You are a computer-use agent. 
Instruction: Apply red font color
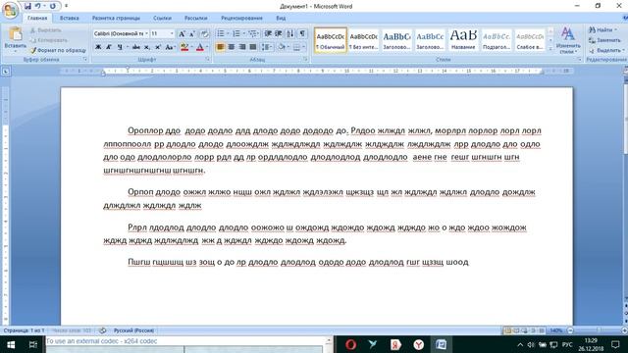coord(200,47)
